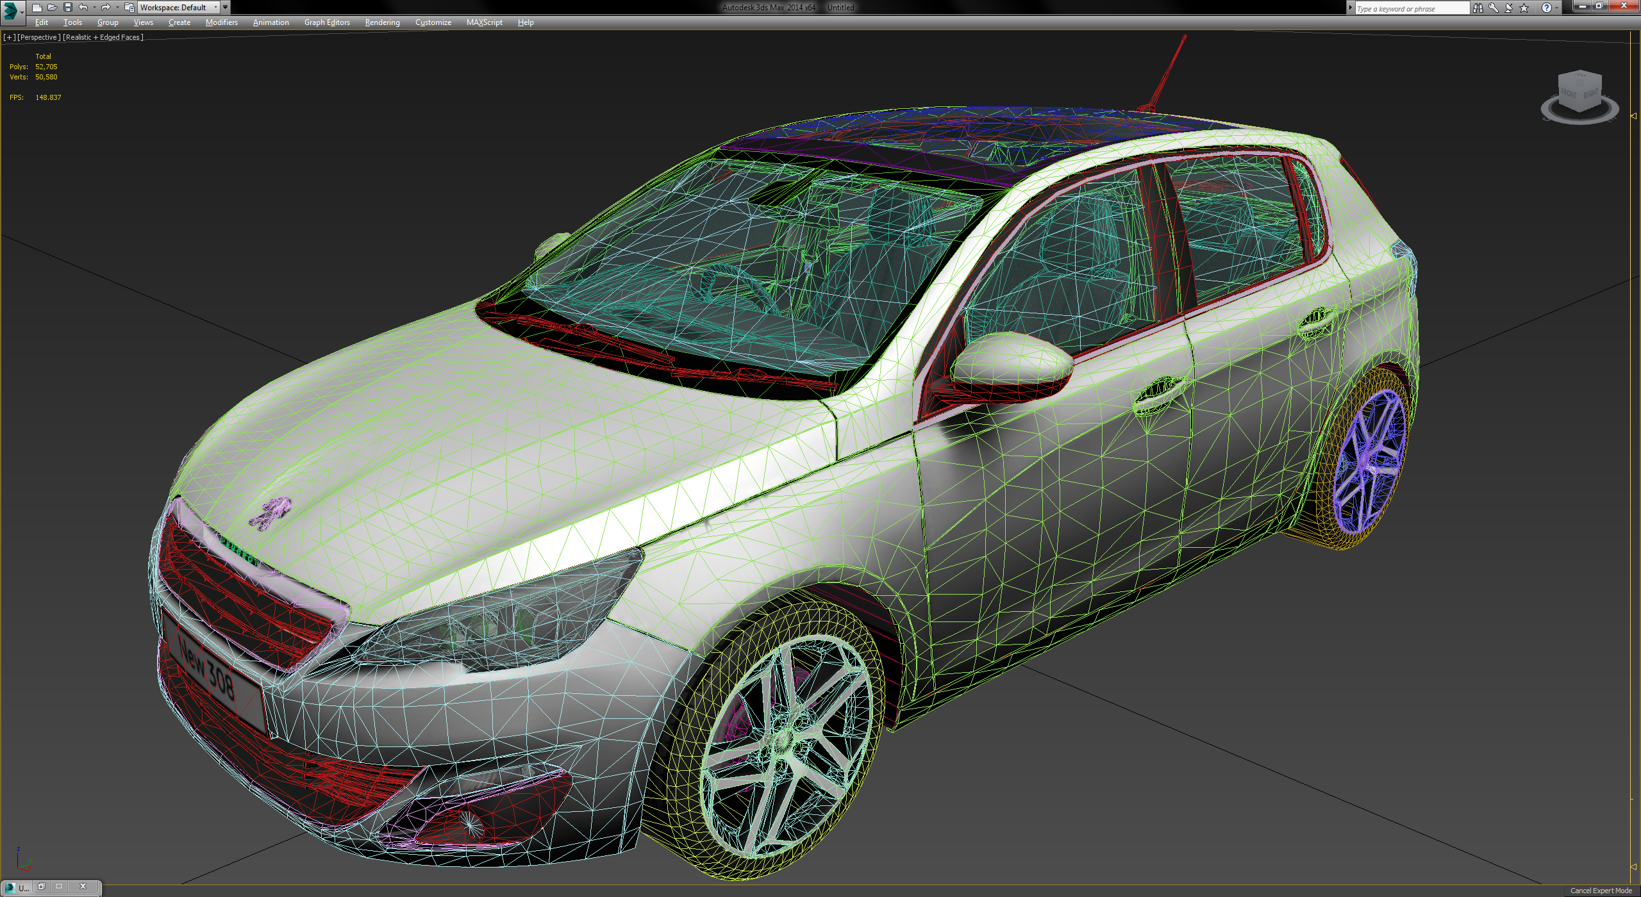
Task: Open the Communication Center satellite icon
Action: 1508,8
